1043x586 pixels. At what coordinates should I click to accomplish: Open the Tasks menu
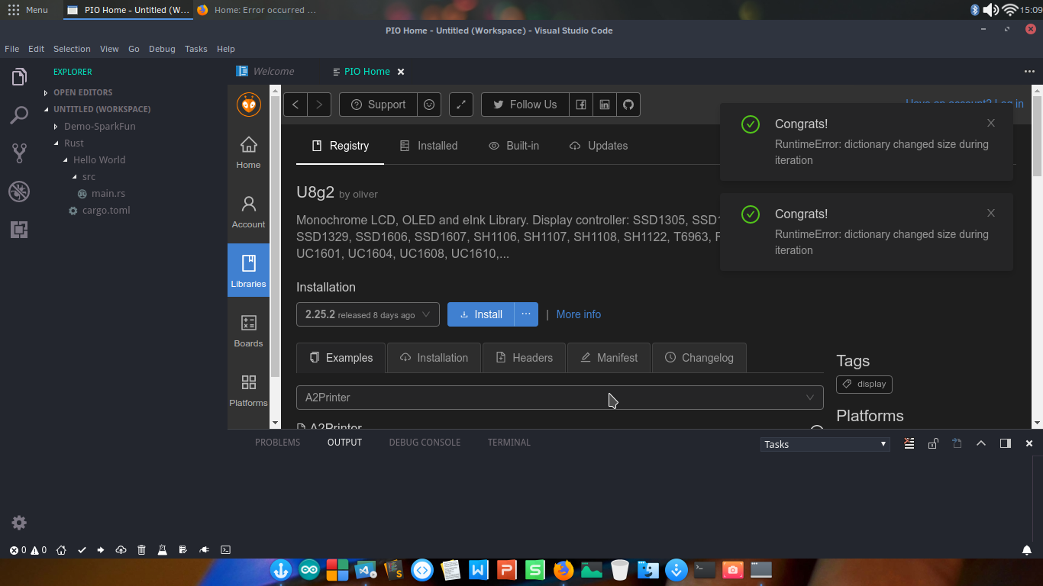(x=195, y=49)
